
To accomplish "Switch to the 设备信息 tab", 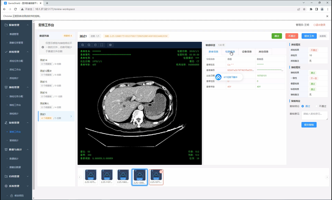I will tap(247, 51).
